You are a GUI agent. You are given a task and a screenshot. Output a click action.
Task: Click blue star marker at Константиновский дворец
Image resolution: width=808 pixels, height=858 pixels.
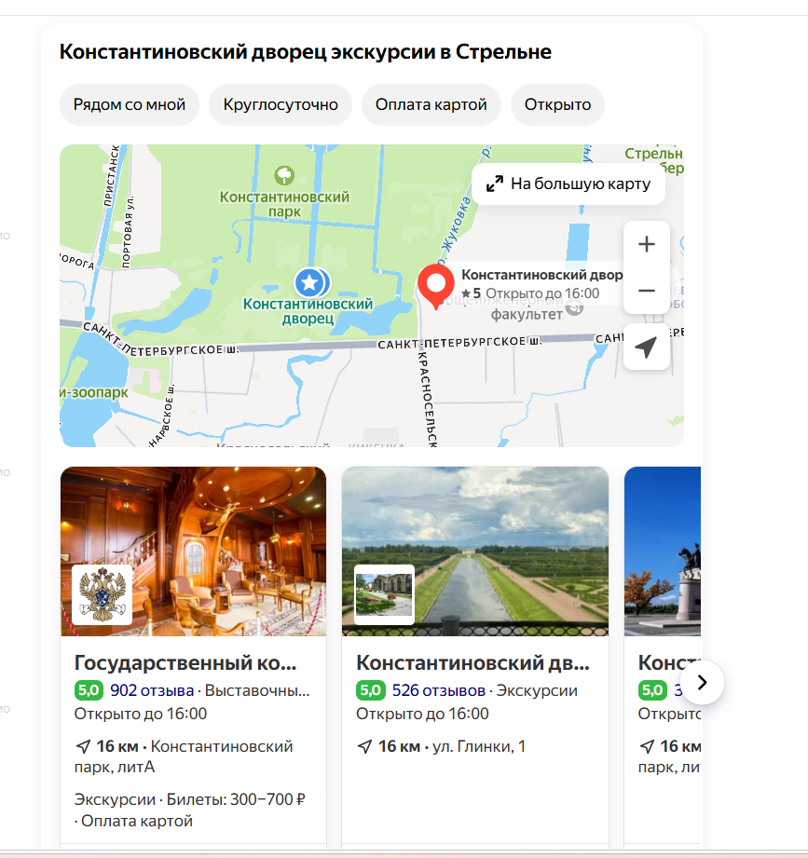[308, 280]
